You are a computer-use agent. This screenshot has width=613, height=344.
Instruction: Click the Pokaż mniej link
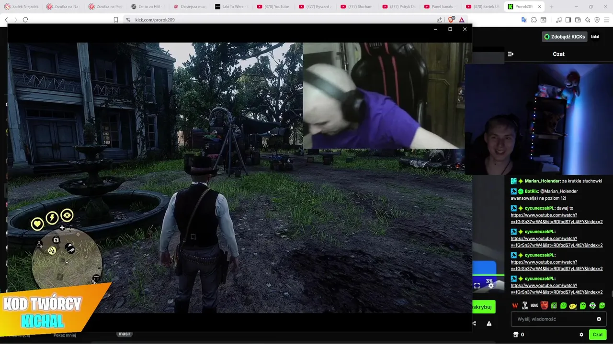(65, 335)
